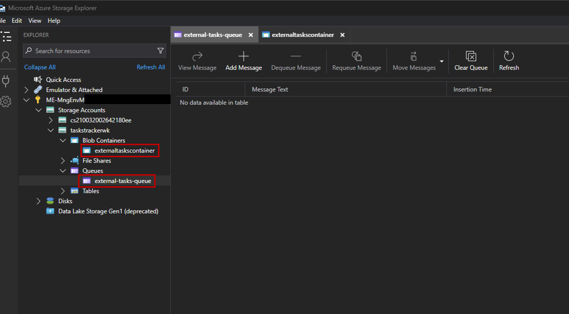Click the Collapse All link
Image resolution: width=569 pixels, height=314 pixels.
pyautogui.click(x=40, y=67)
